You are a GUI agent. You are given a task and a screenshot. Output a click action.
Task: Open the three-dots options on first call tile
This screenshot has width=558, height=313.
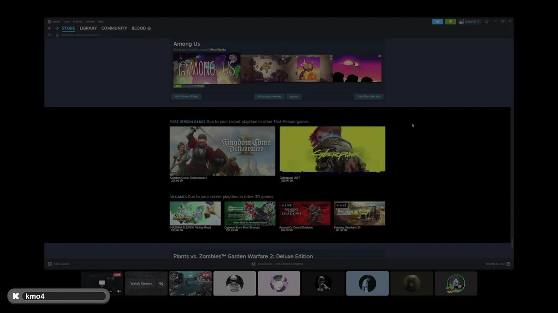pyautogui.click(x=110, y=291)
